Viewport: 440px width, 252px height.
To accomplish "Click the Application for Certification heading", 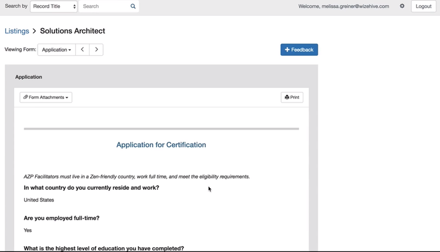I will (x=161, y=145).
